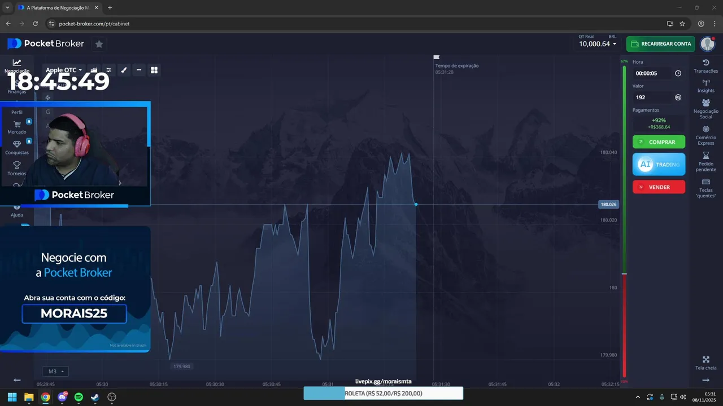Collapse right panel with arrow icon
Screen dimensions: 723x406
[x=705, y=380]
